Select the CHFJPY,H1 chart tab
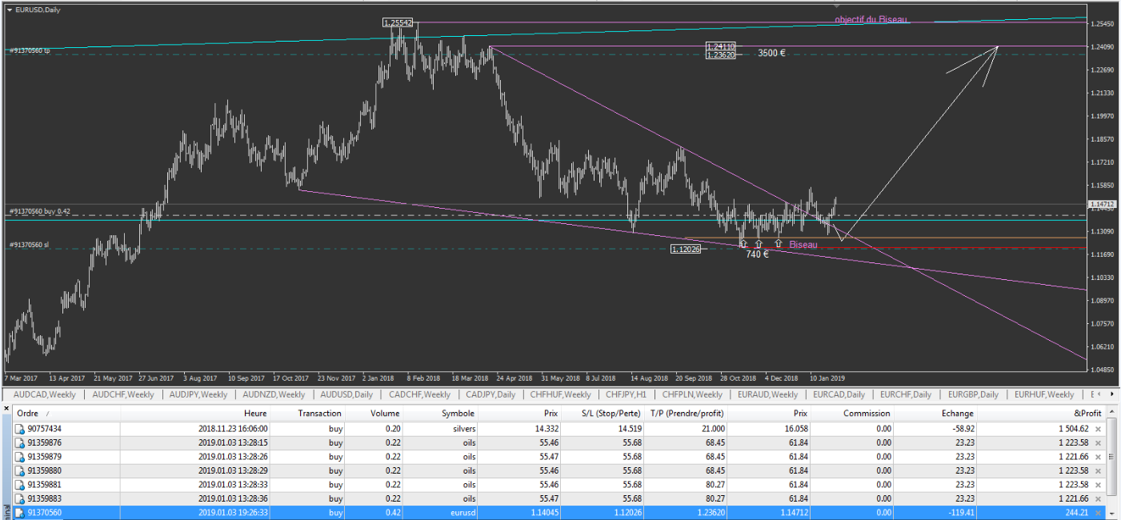The image size is (1121, 520). 628,394
